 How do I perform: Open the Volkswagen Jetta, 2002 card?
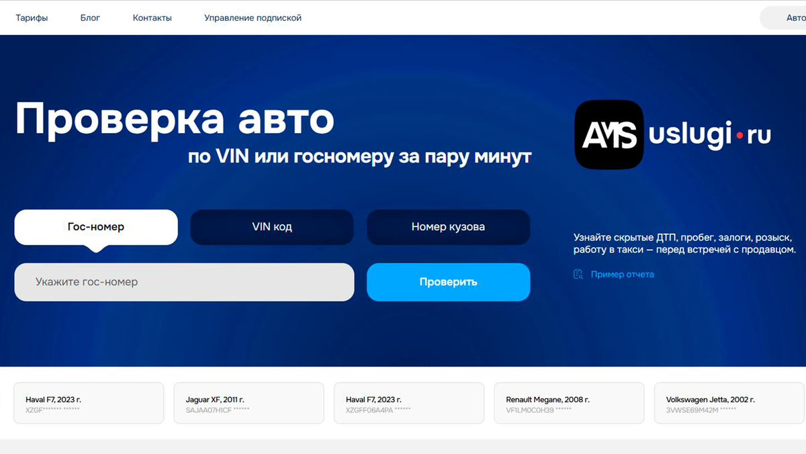(729, 403)
